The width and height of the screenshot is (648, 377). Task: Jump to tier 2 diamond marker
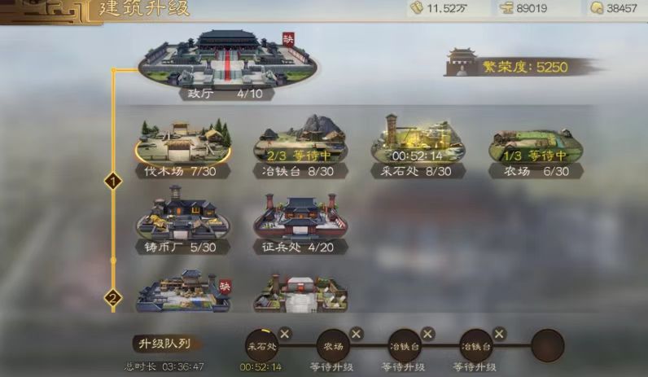(113, 298)
